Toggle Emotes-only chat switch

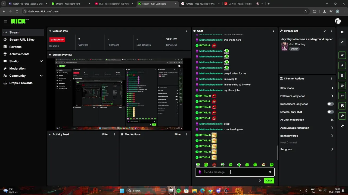pyautogui.click(x=330, y=112)
